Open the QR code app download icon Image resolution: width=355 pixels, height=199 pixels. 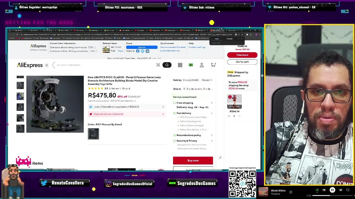tap(180, 65)
